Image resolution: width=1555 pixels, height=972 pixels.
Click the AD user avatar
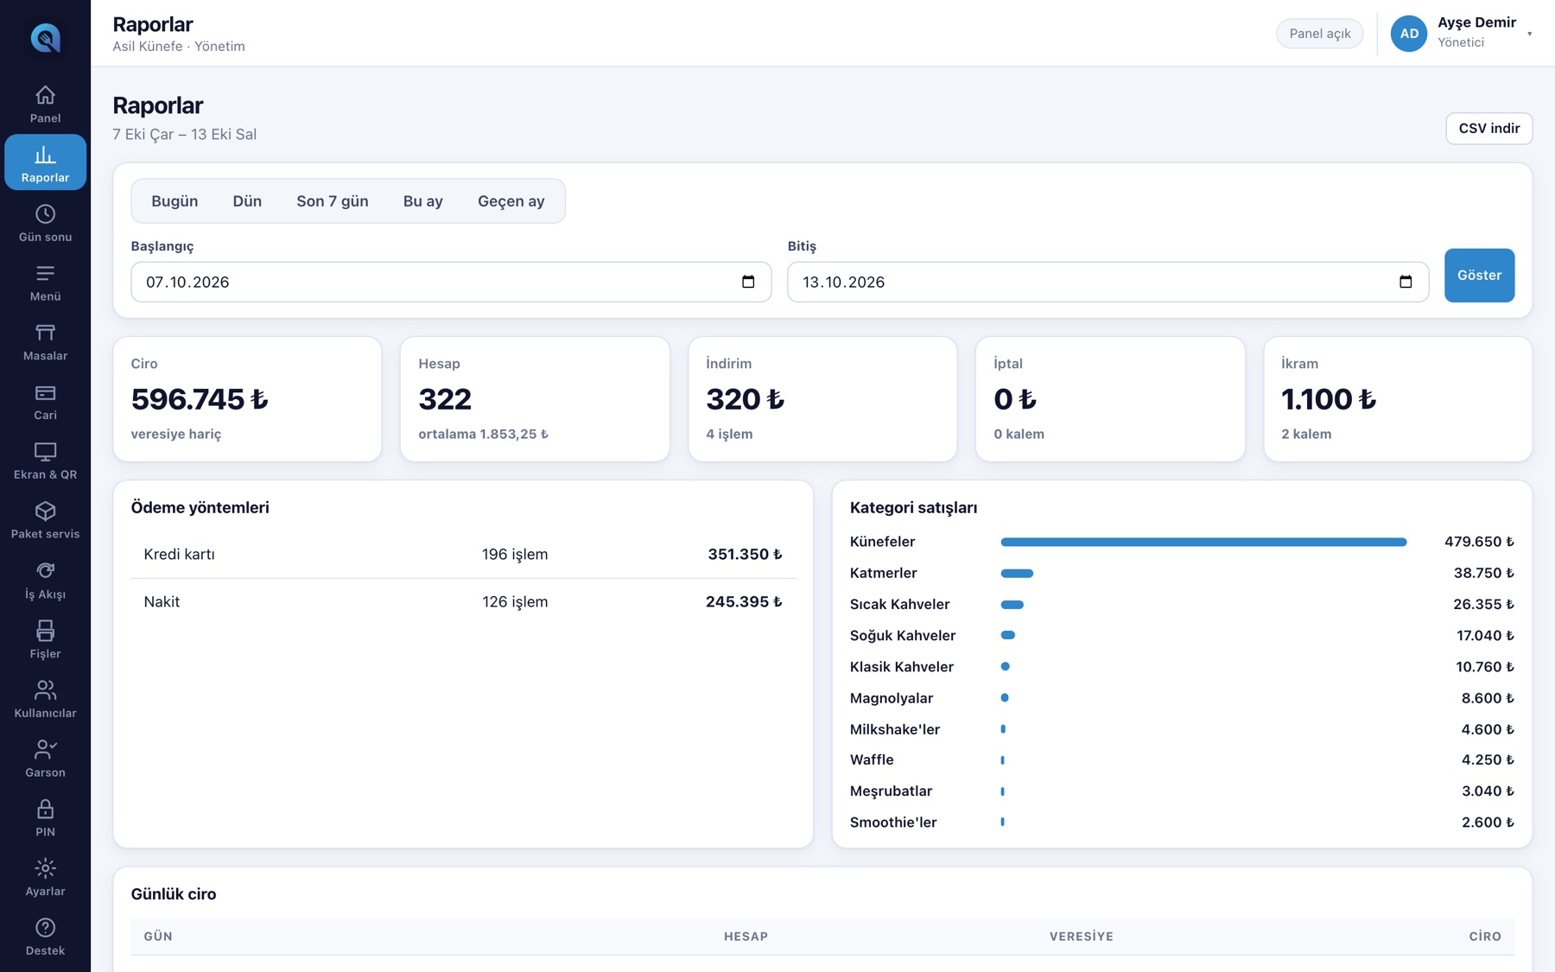click(x=1408, y=34)
